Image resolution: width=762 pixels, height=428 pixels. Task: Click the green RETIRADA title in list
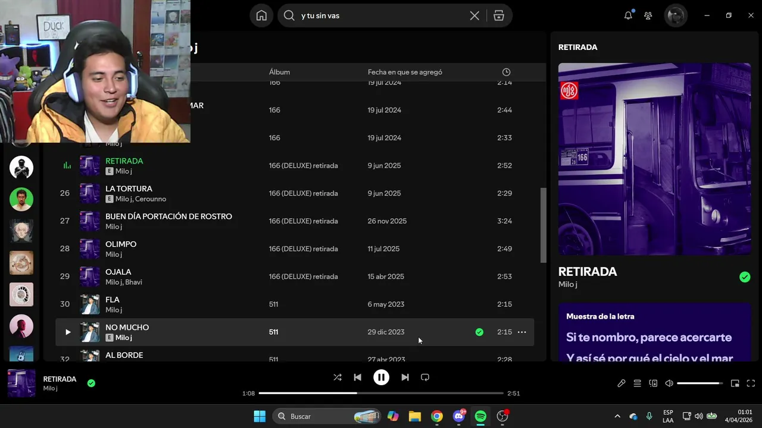click(x=124, y=161)
